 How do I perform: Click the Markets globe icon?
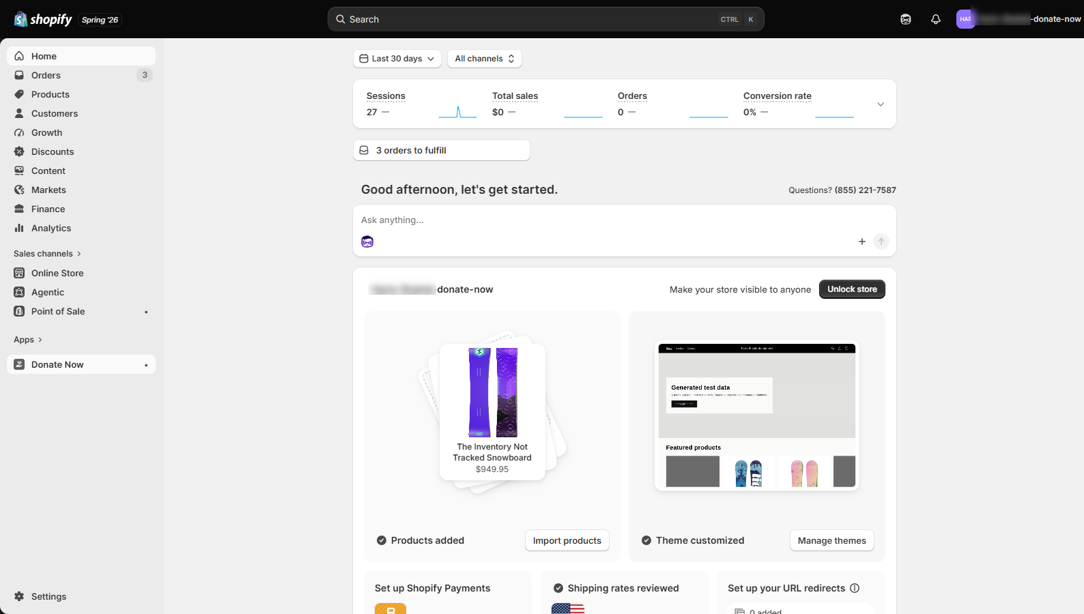pyautogui.click(x=19, y=190)
